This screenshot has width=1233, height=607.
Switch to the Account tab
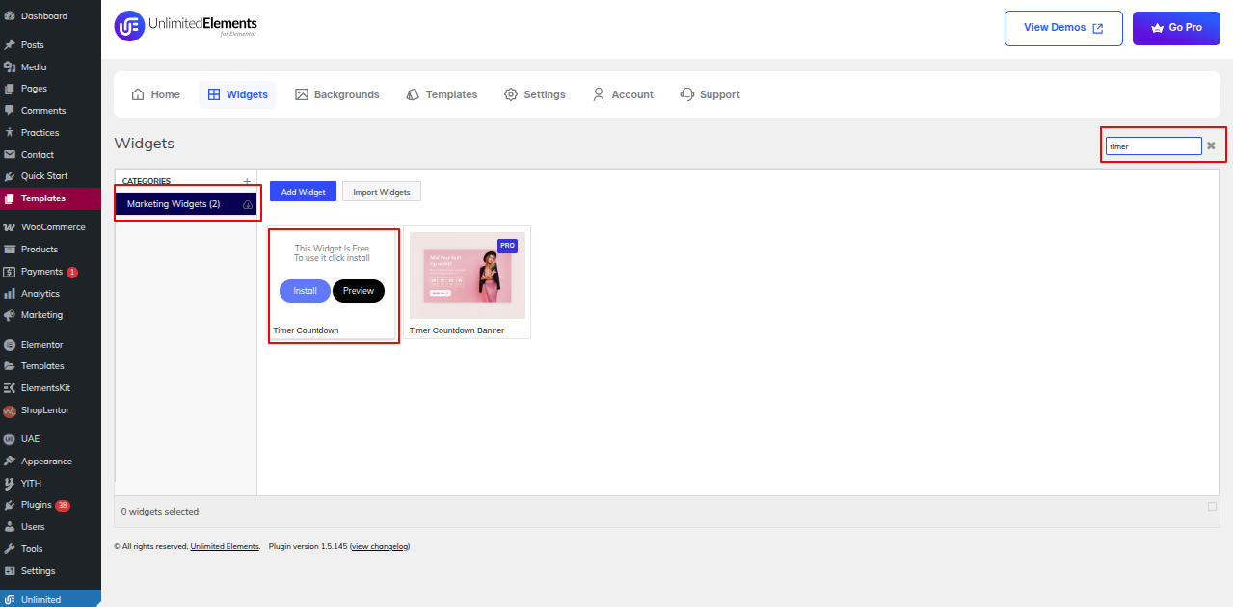(x=623, y=94)
